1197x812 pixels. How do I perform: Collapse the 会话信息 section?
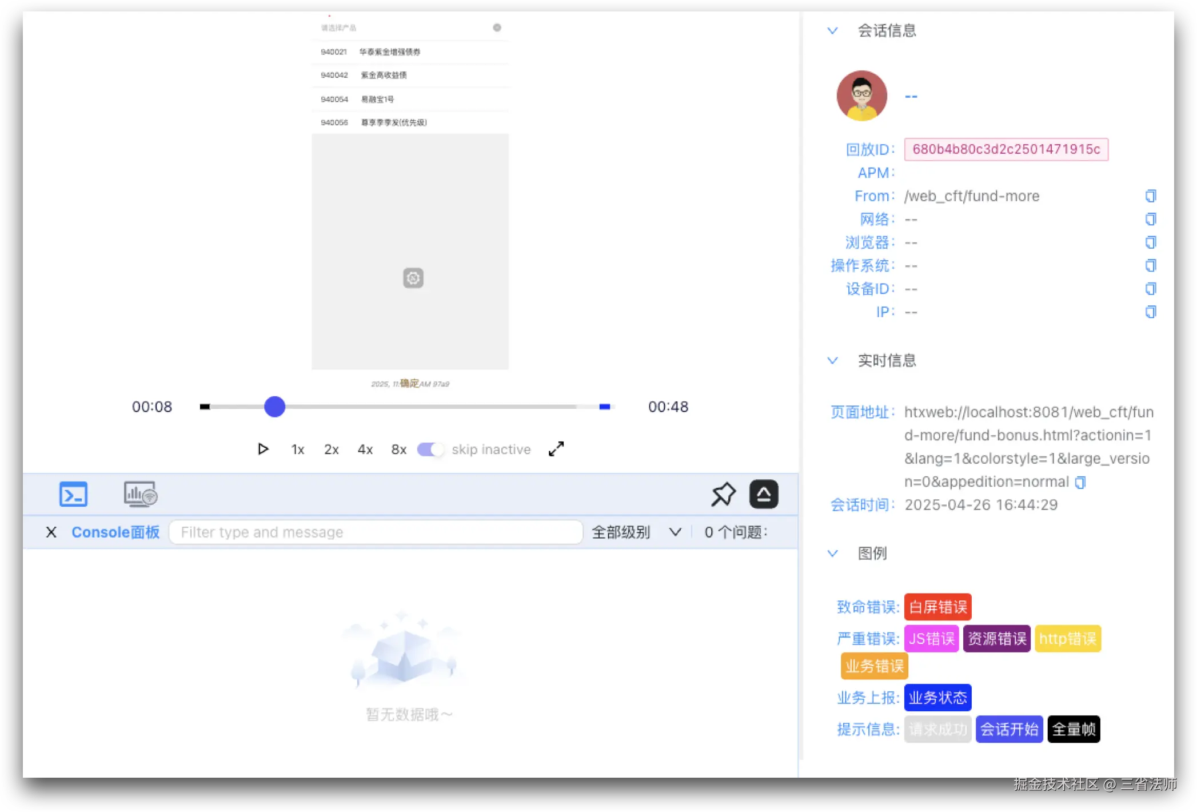[833, 31]
